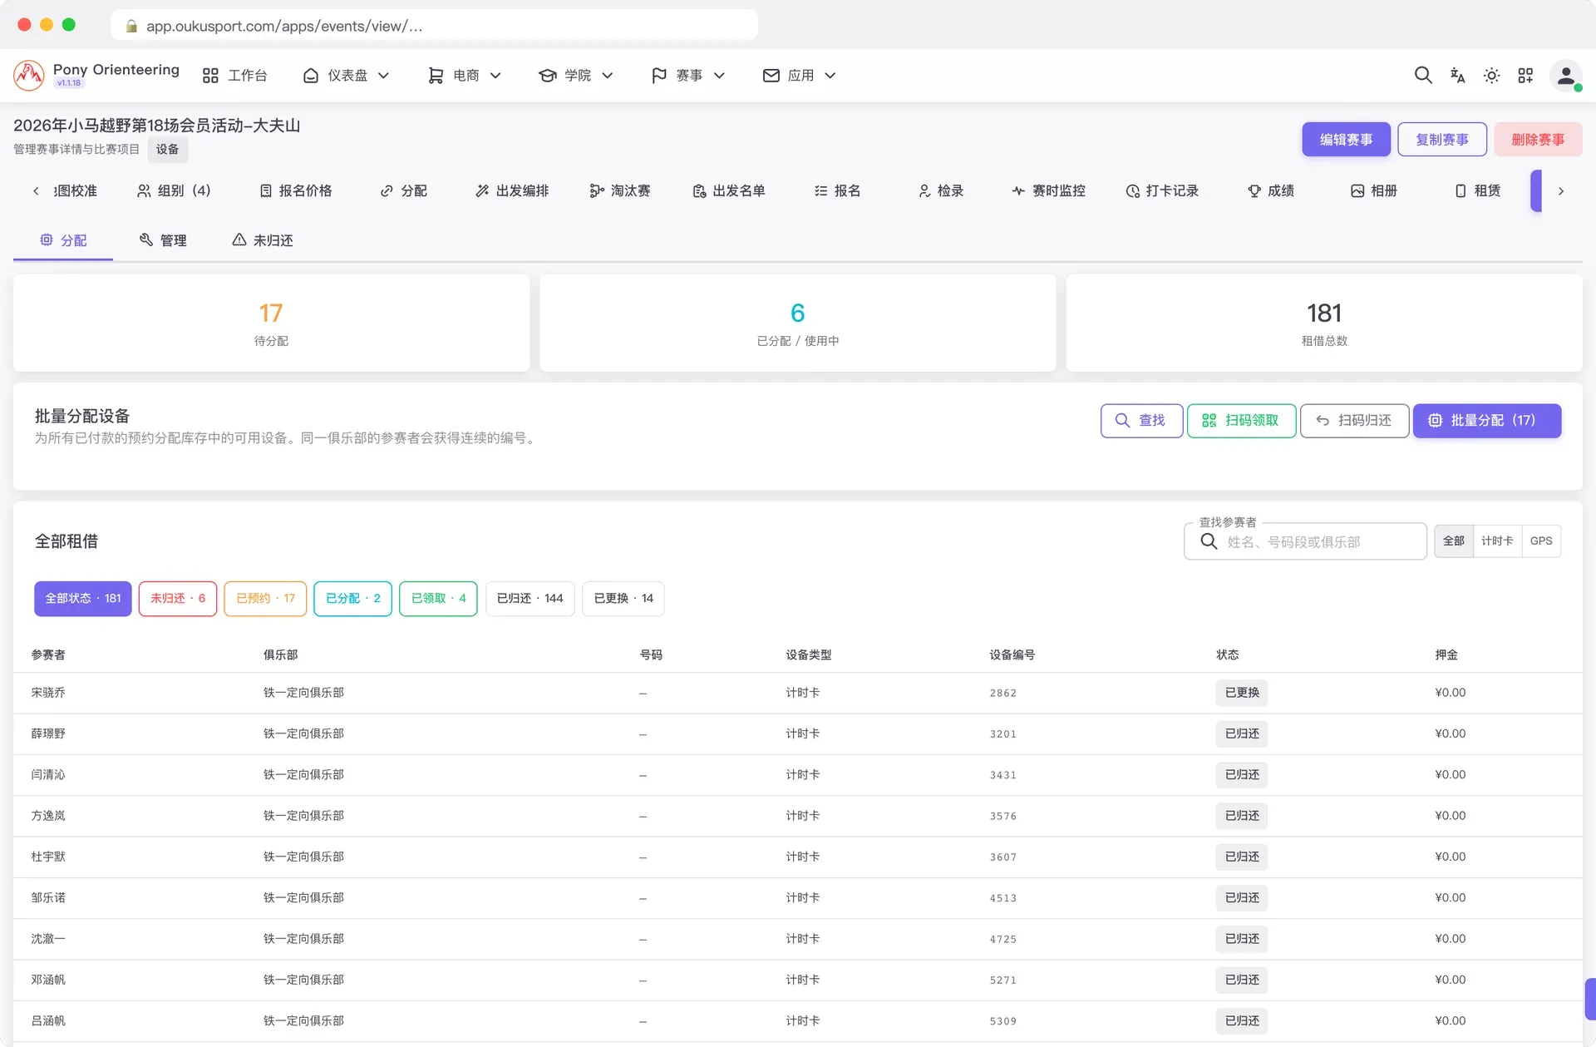Click the 查找 search button
Screen dimensions: 1596x1047
(x=1141, y=421)
